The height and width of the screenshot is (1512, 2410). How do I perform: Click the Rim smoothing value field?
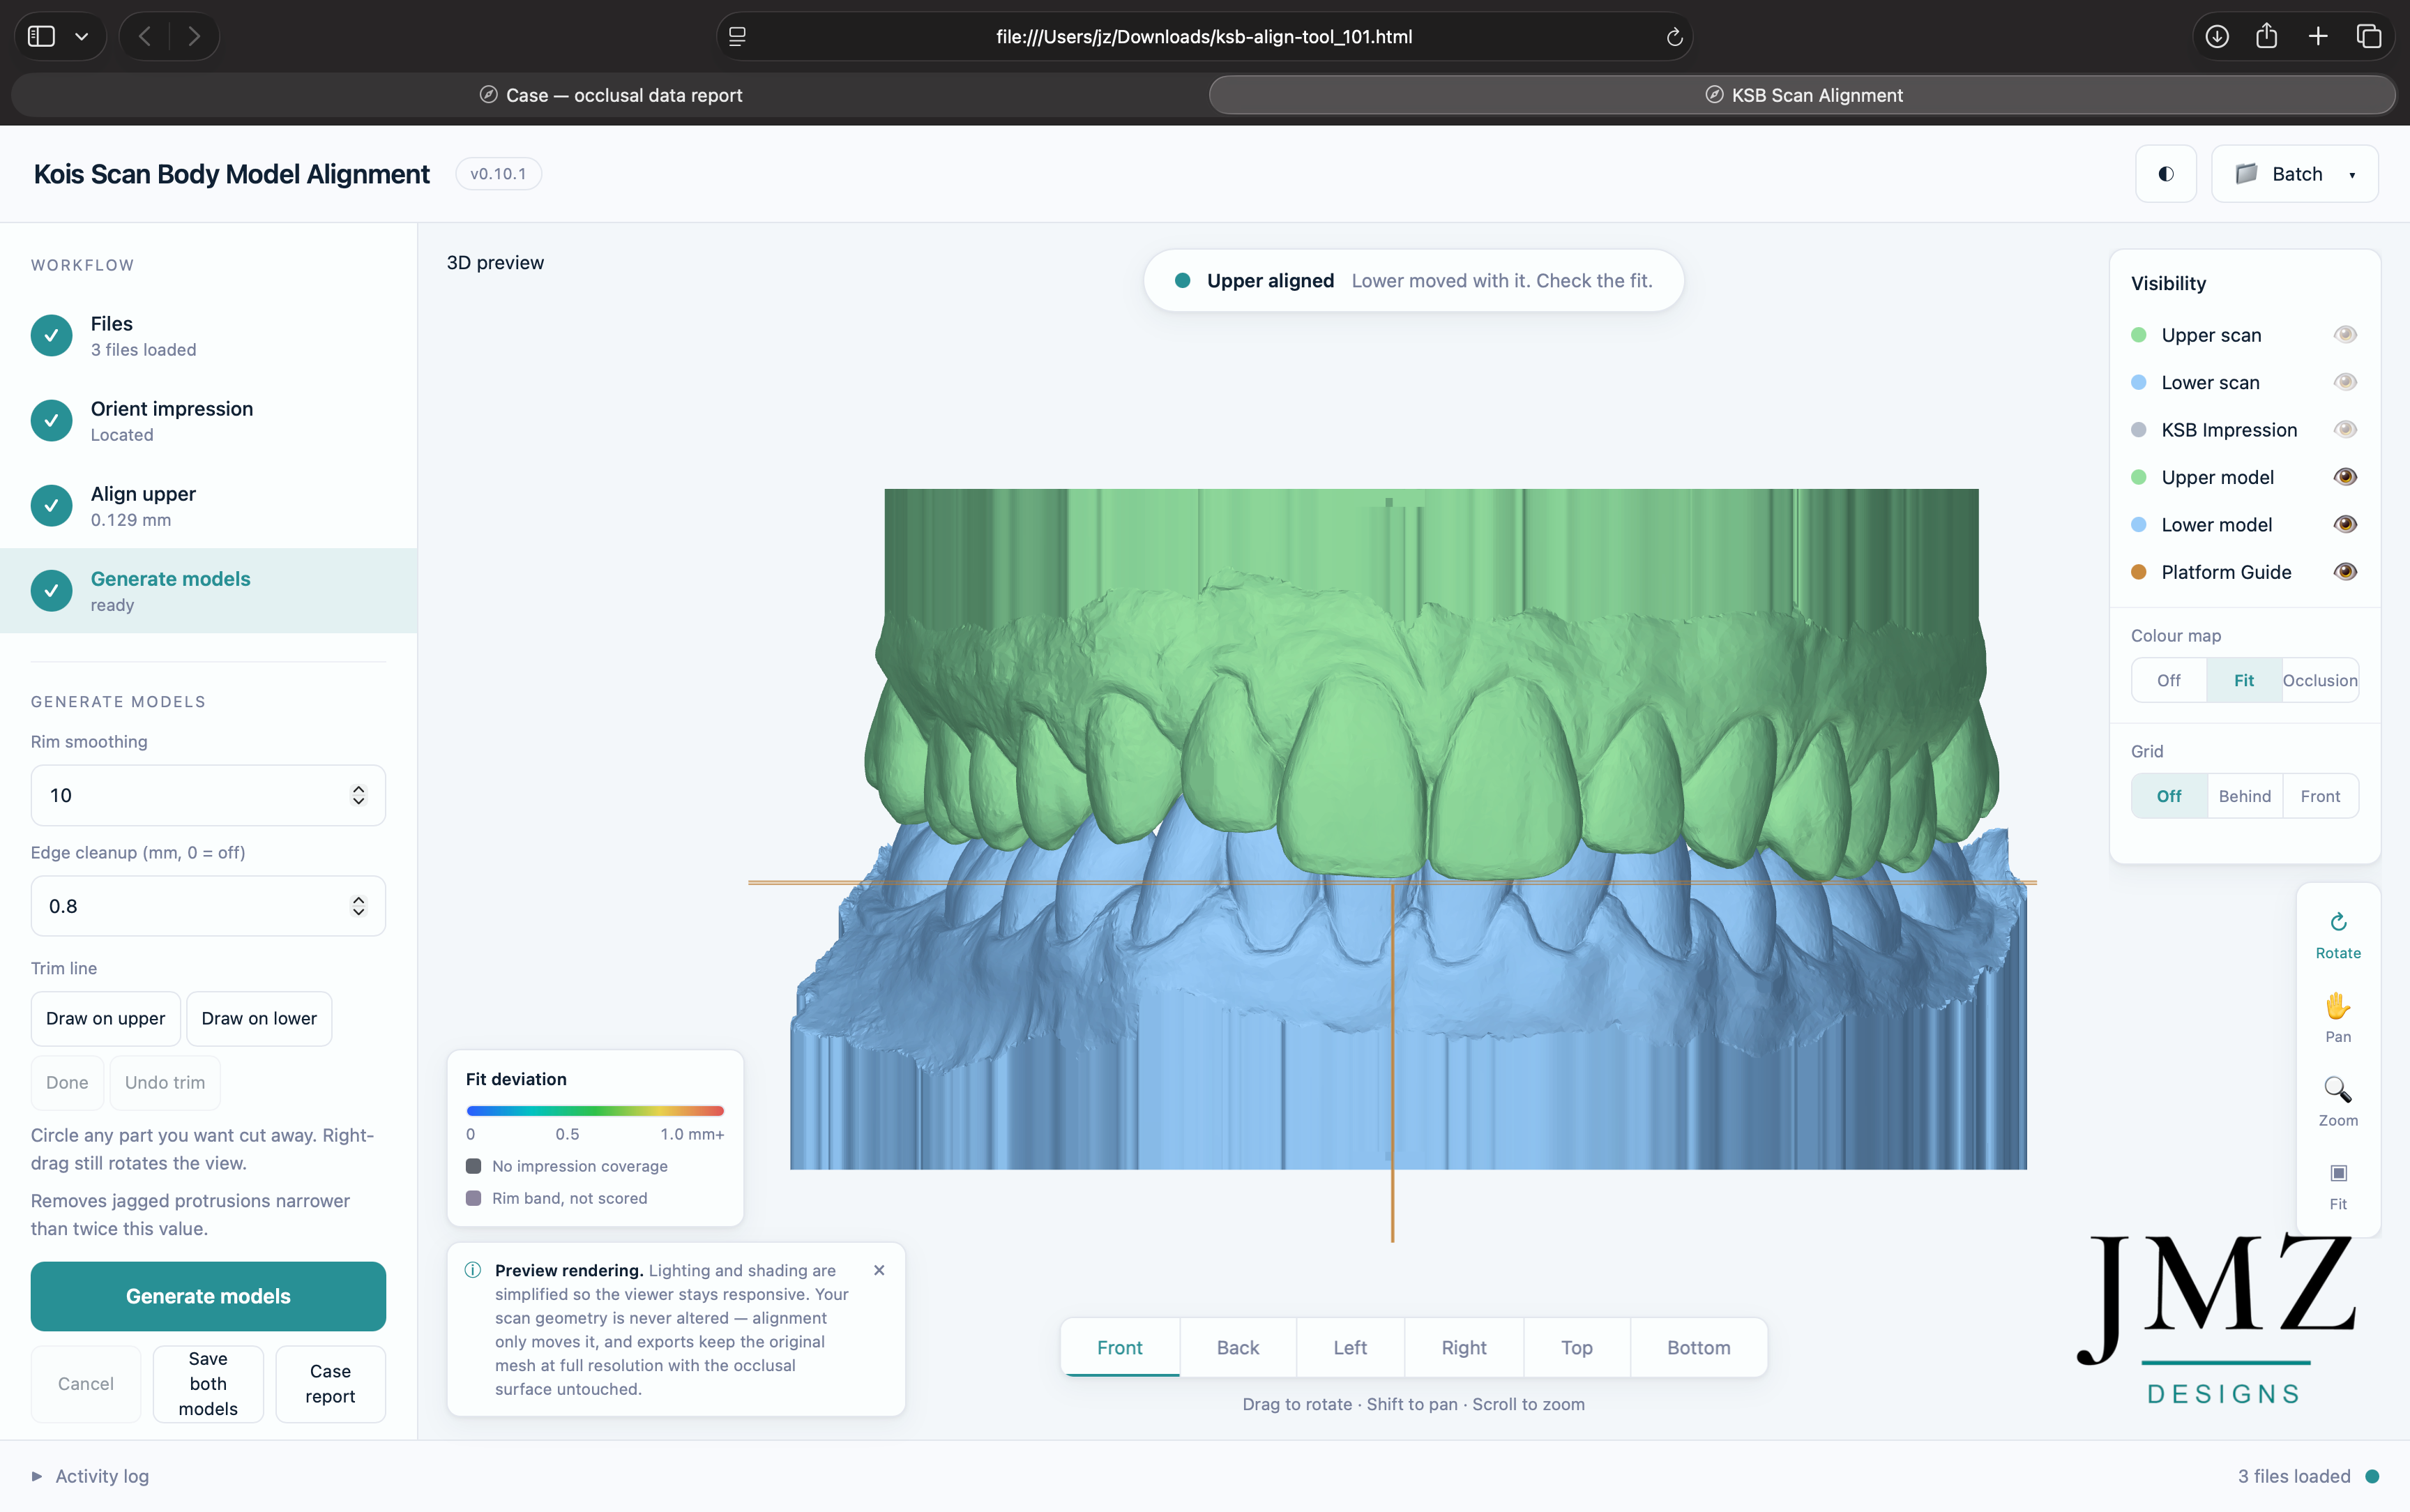tap(208, 796)
